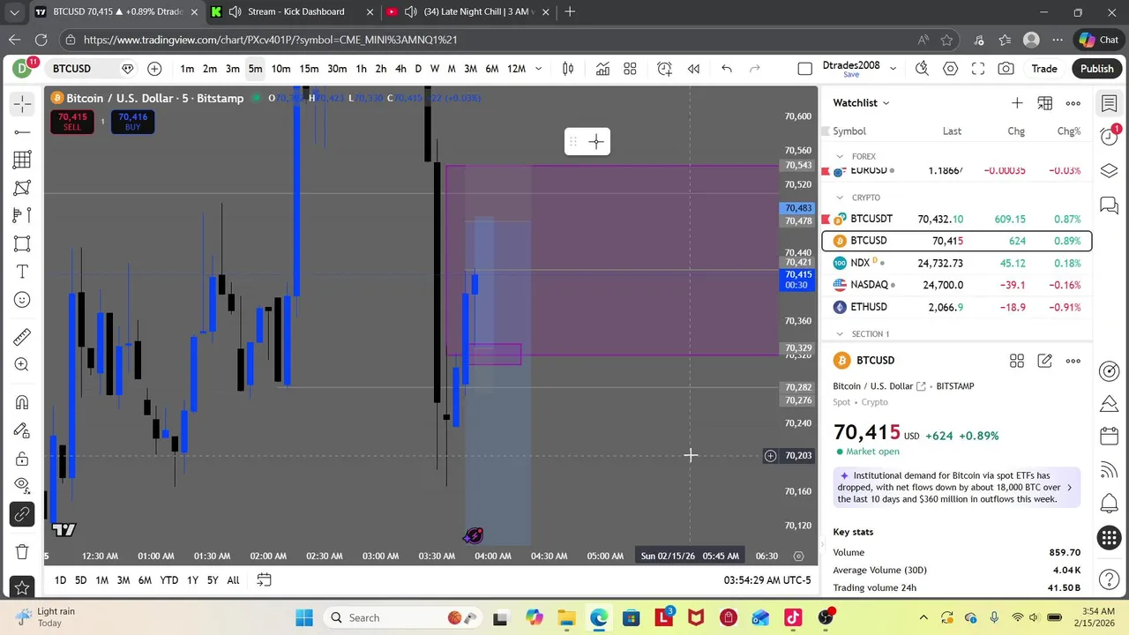The height and width of the screenshot is (635, 1129).
Task: Open the calendar panel in right sidebar
Action: [1110, 437]
